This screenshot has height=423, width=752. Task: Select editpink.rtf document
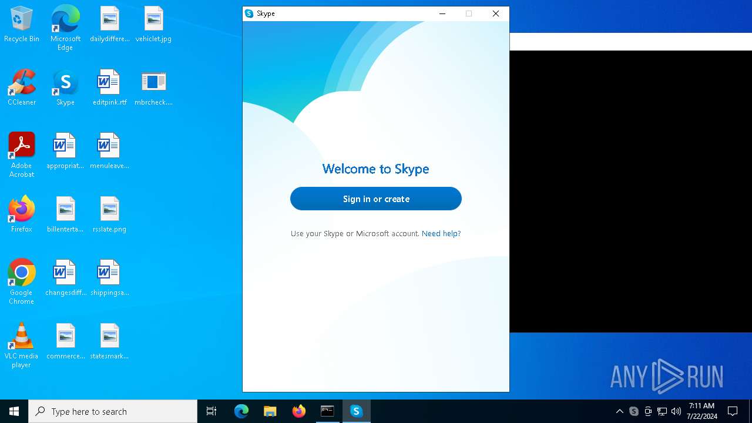coord(109,88)
